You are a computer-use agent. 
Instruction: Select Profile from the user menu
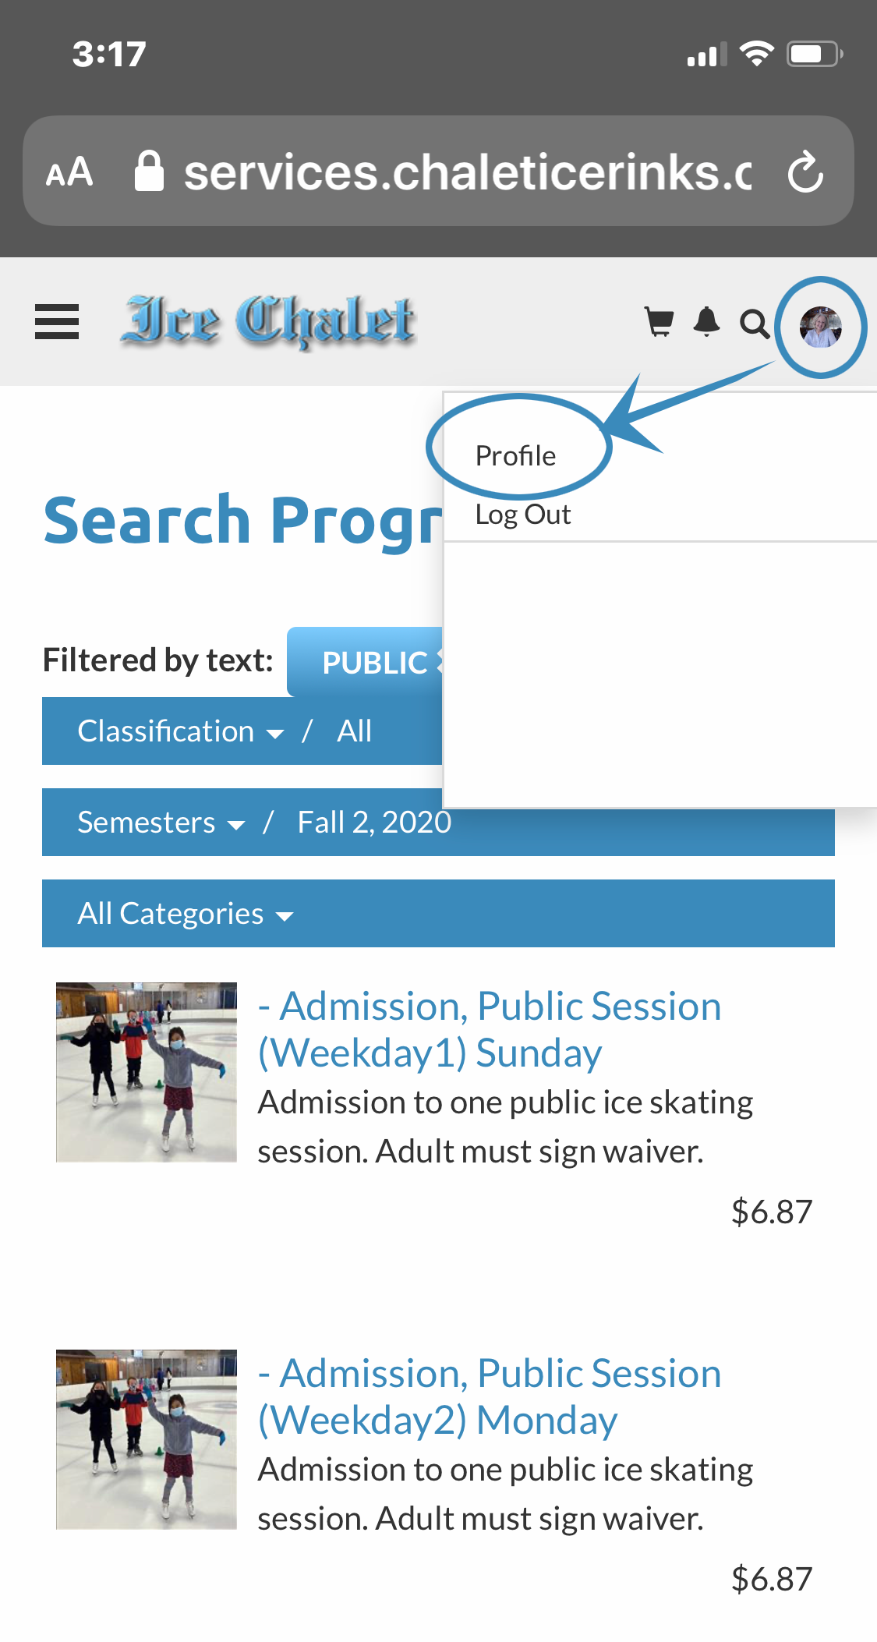(515, 455)
